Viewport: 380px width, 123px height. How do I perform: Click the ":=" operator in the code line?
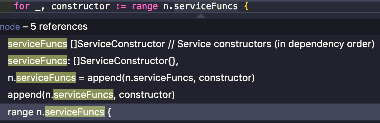[x=121, y=6]
